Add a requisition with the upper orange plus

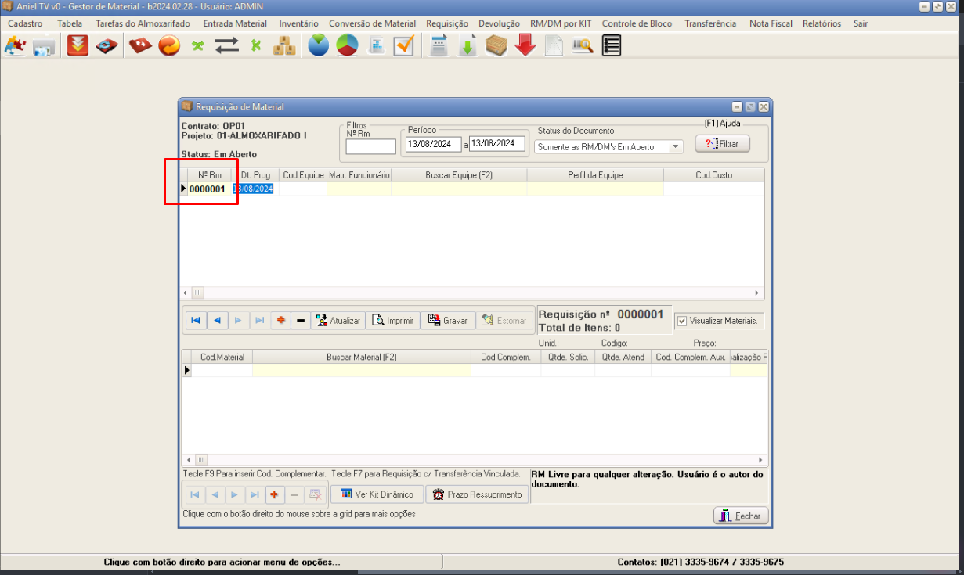point(281,321)
